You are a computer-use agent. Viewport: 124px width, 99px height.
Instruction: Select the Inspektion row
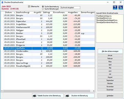[49, 24]
